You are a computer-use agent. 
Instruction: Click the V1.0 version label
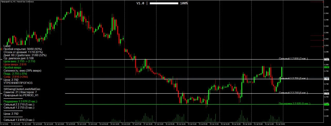point(140,3)
